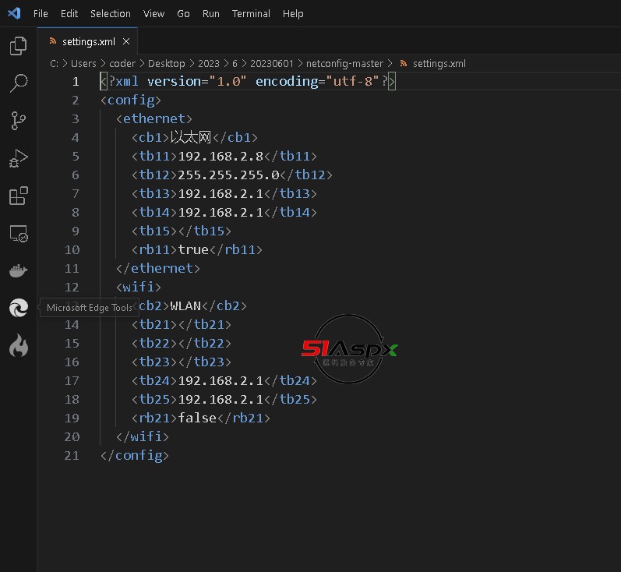Open the Edit menu
The height and width of the screenshot is (572, 621).
[69, 14]
